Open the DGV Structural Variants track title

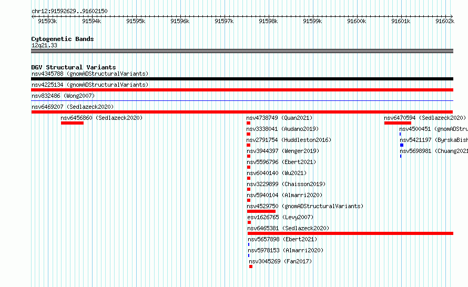[x=74, y=67]
